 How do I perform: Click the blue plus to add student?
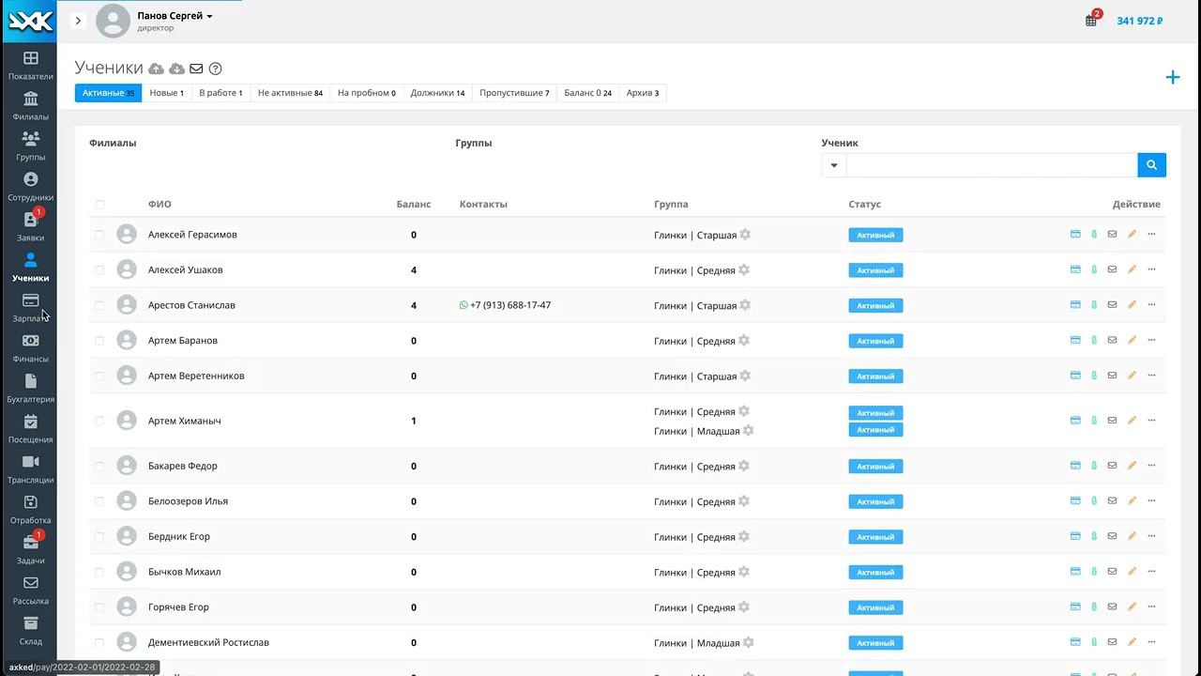click(1173, 77)
